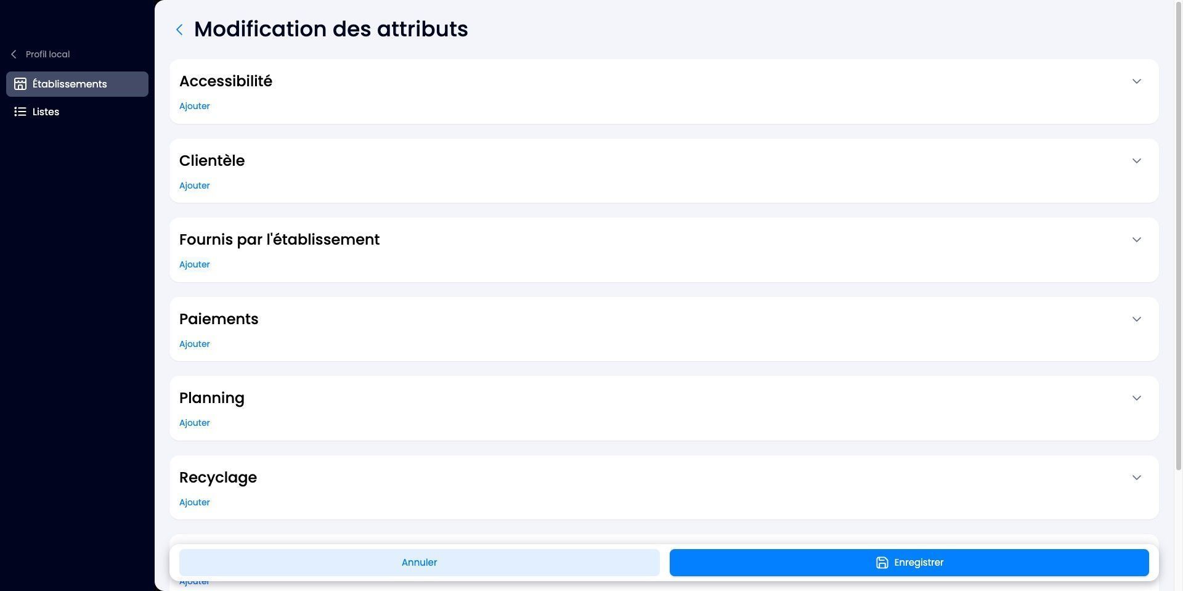Click Ajouter under Recyclage

195,502
